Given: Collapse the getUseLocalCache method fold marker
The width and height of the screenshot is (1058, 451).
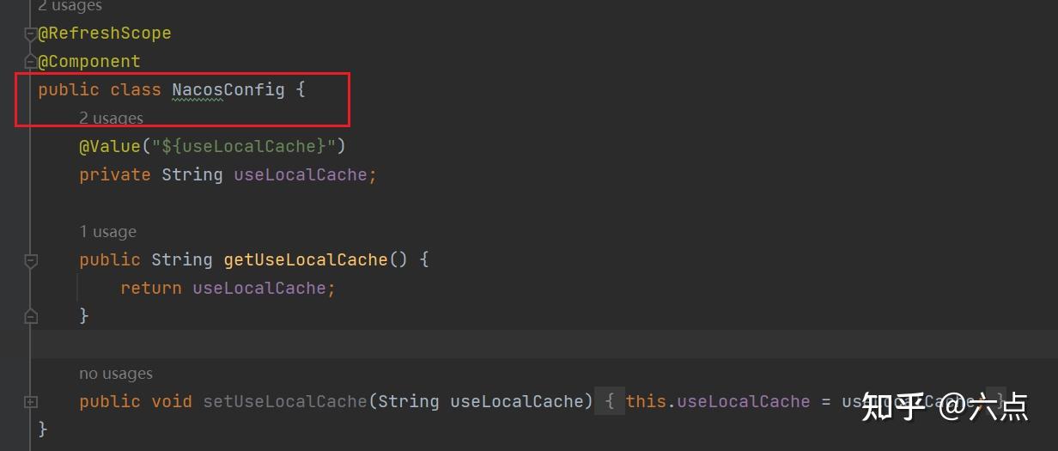Looking at the screenshot, I should coord(31,259).
